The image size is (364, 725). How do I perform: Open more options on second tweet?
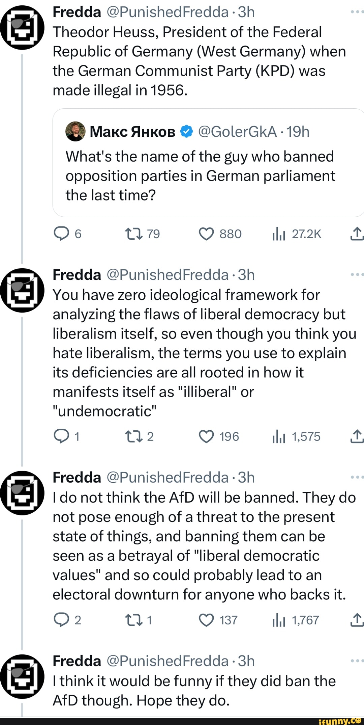coord(357,275)
